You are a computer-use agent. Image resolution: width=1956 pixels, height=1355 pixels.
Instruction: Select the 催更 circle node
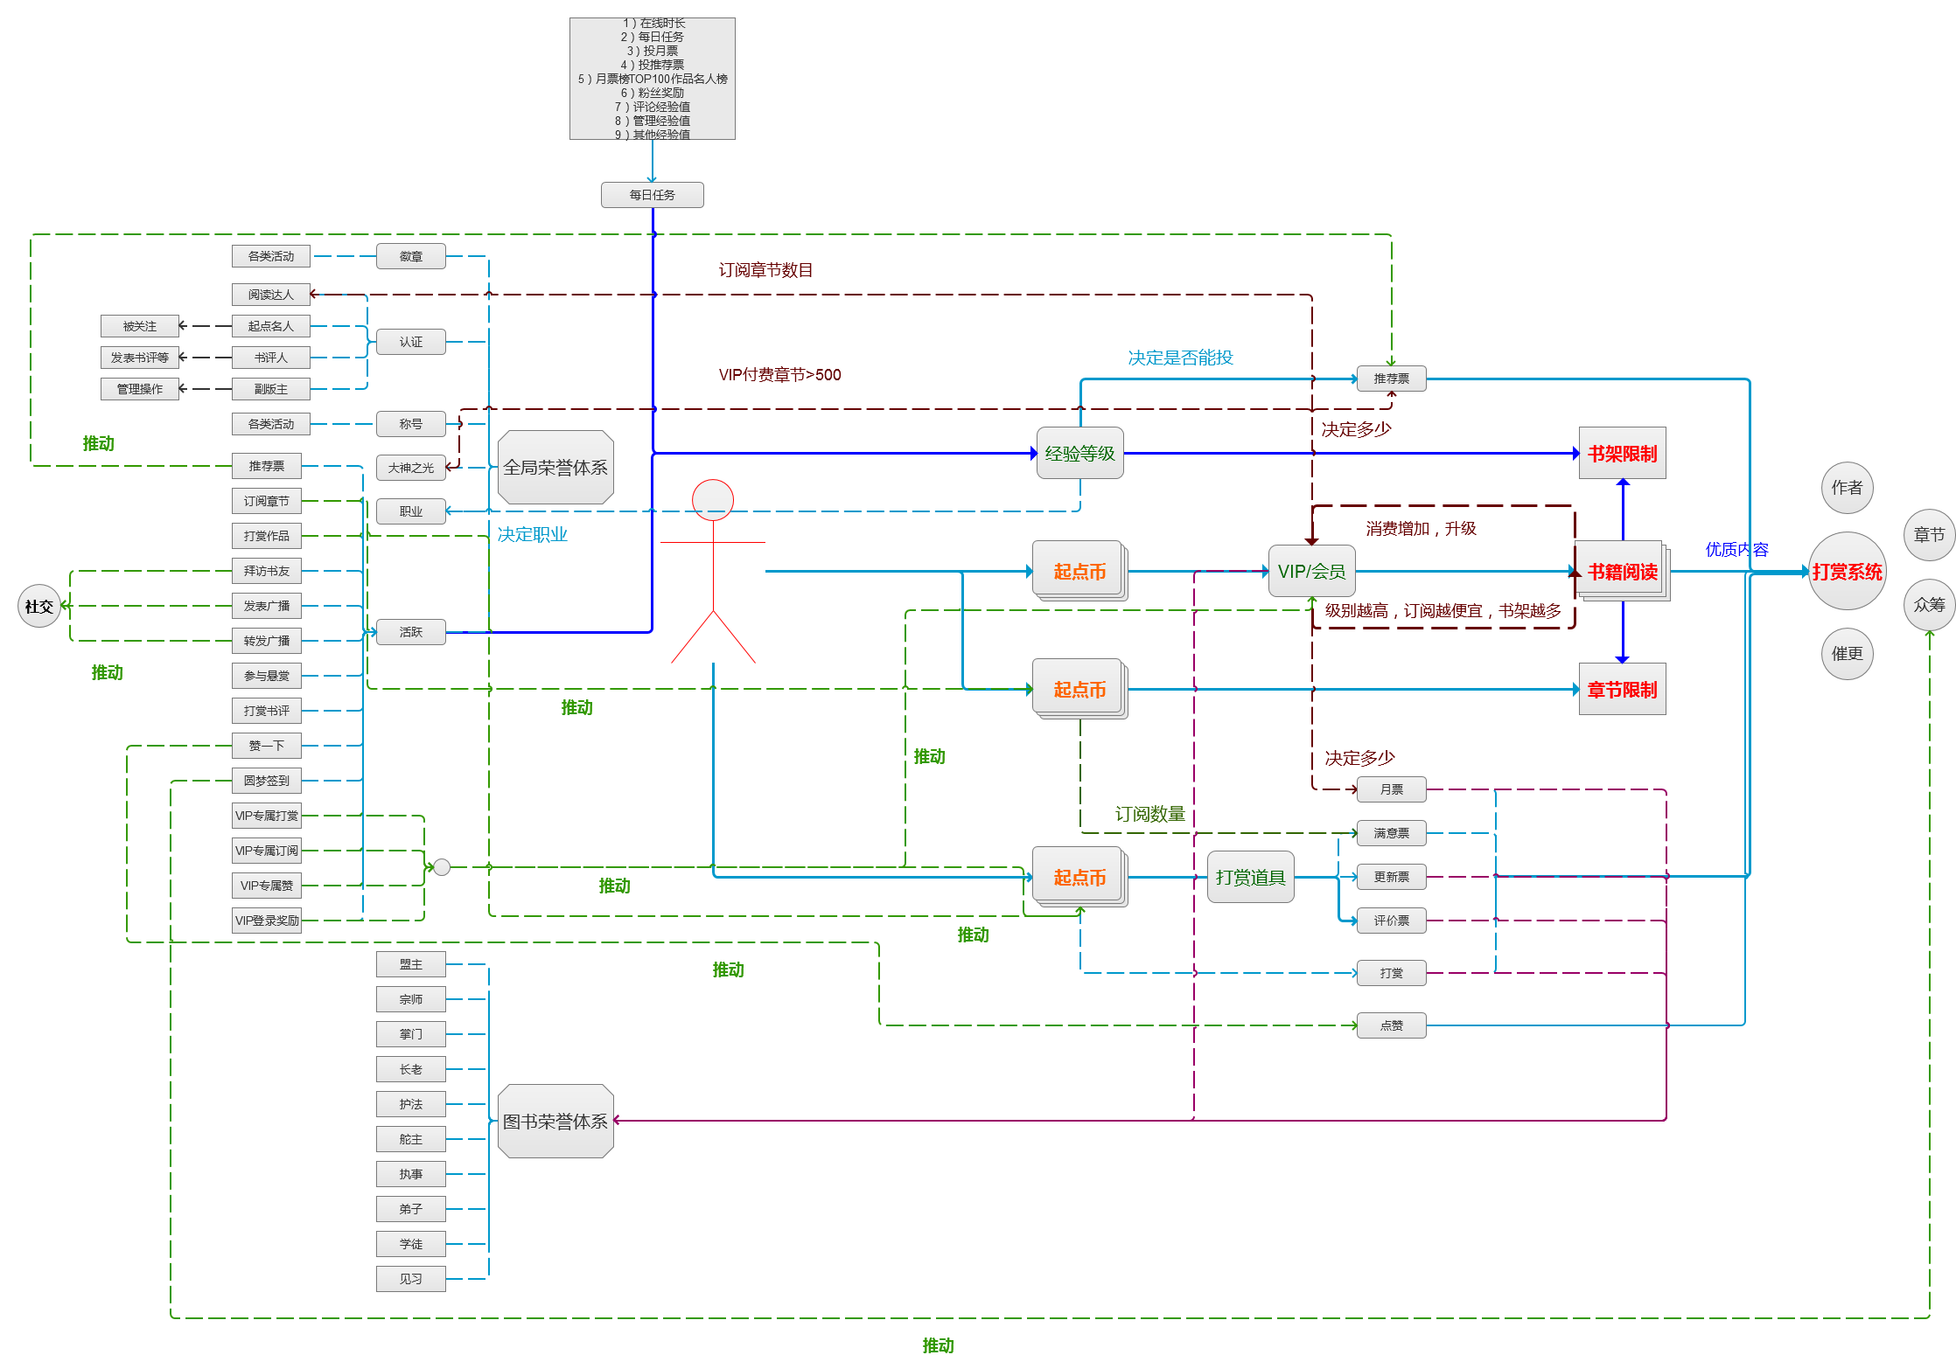tap(1847, 653)
